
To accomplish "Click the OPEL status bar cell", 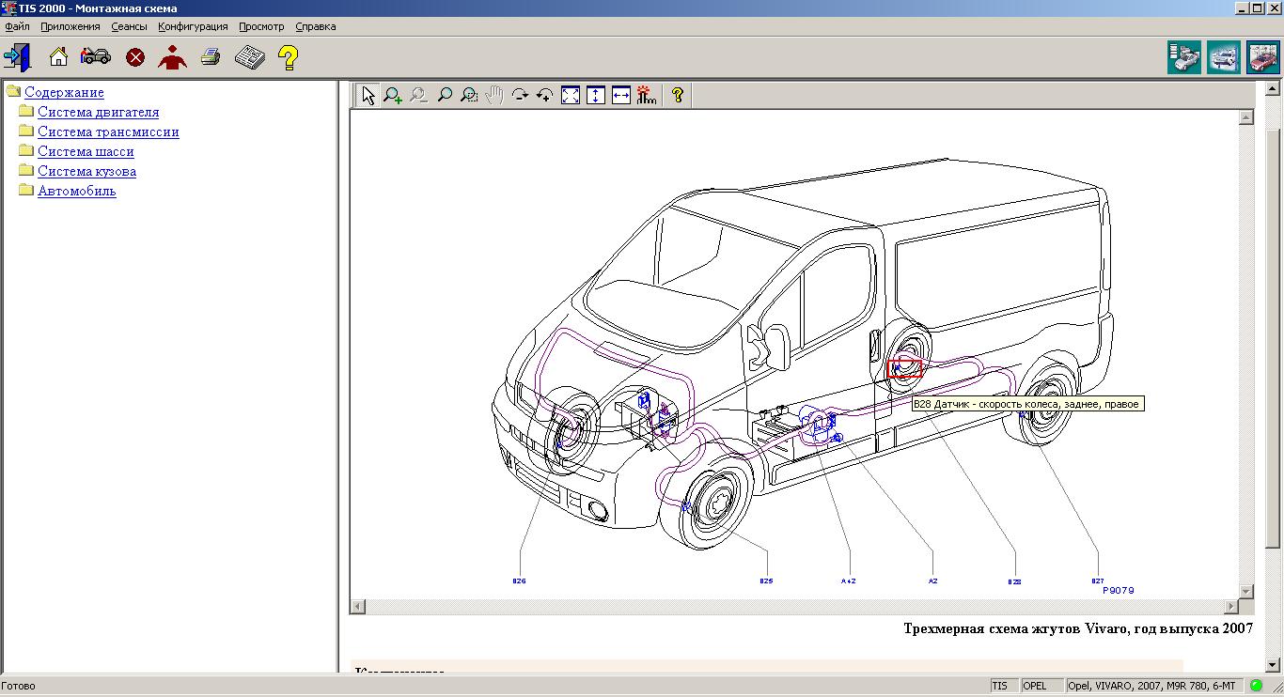I will [1042, 686].
